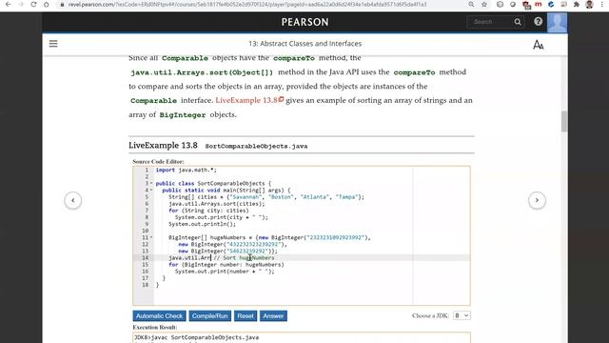This screenshot has height=343, width=609.
Task: Open the LiveExample 13.8 link
Action: pos(246,100)
